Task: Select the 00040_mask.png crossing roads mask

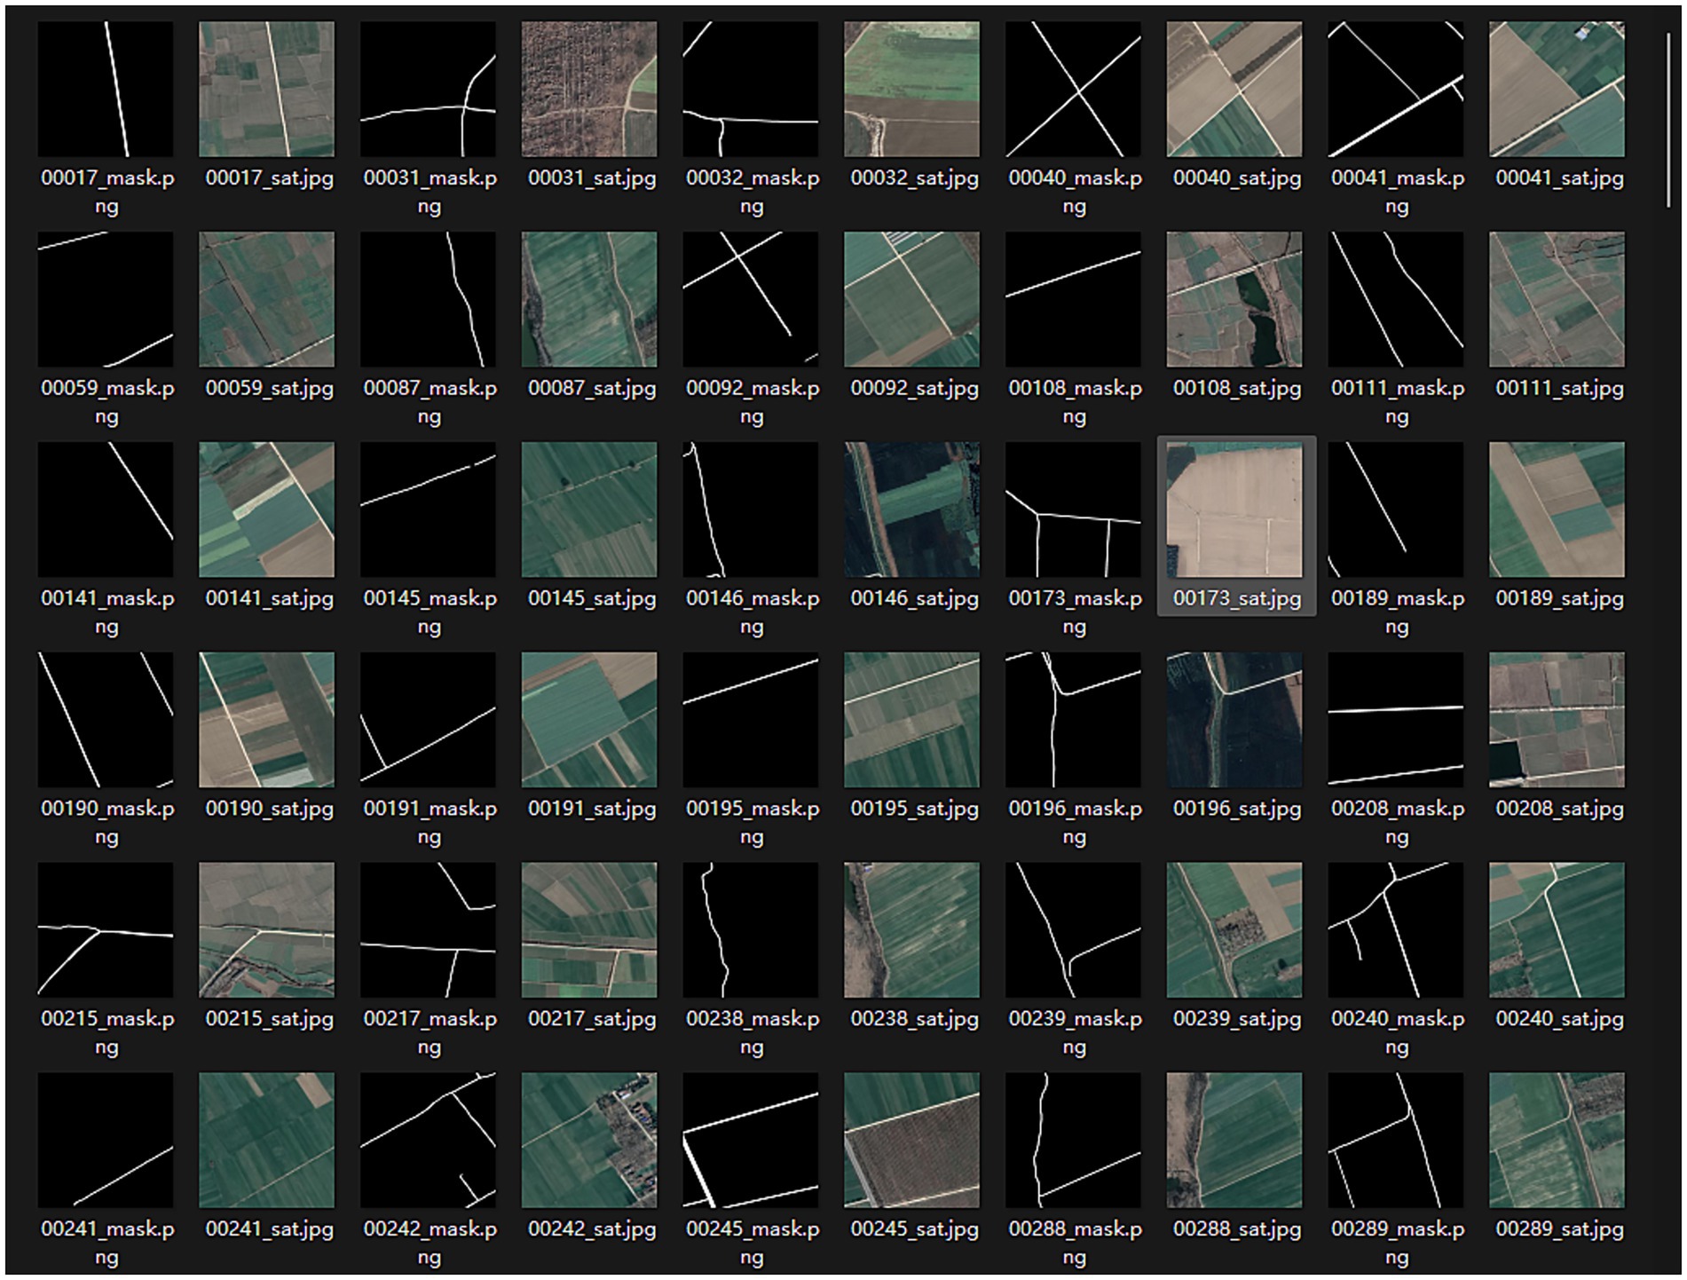Action: (1073, 90)
